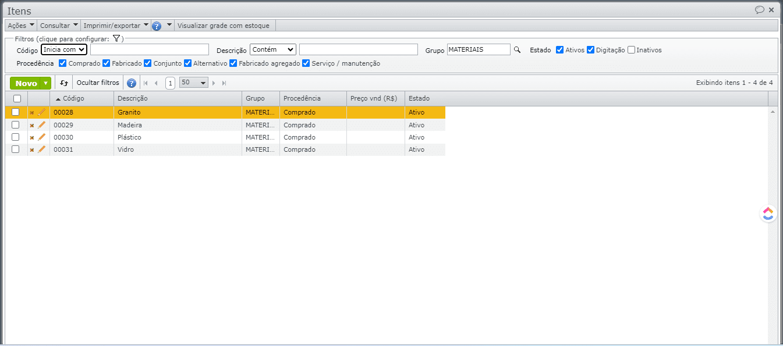Viewport: 783px width, 346px height.
Task: Click the refresh list icon
Action: coord(64,83)
